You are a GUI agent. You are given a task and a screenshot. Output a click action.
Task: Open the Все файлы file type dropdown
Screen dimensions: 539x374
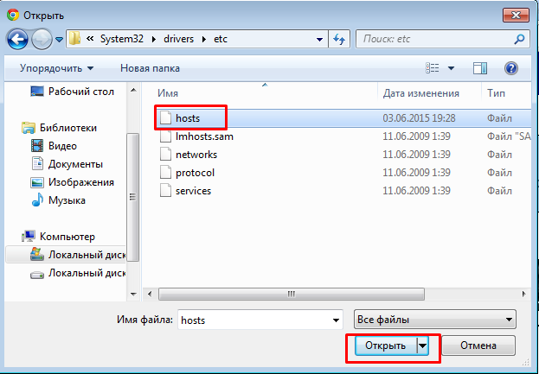435,320
